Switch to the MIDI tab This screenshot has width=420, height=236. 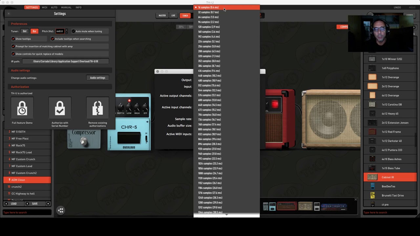[x=45, y=7]
